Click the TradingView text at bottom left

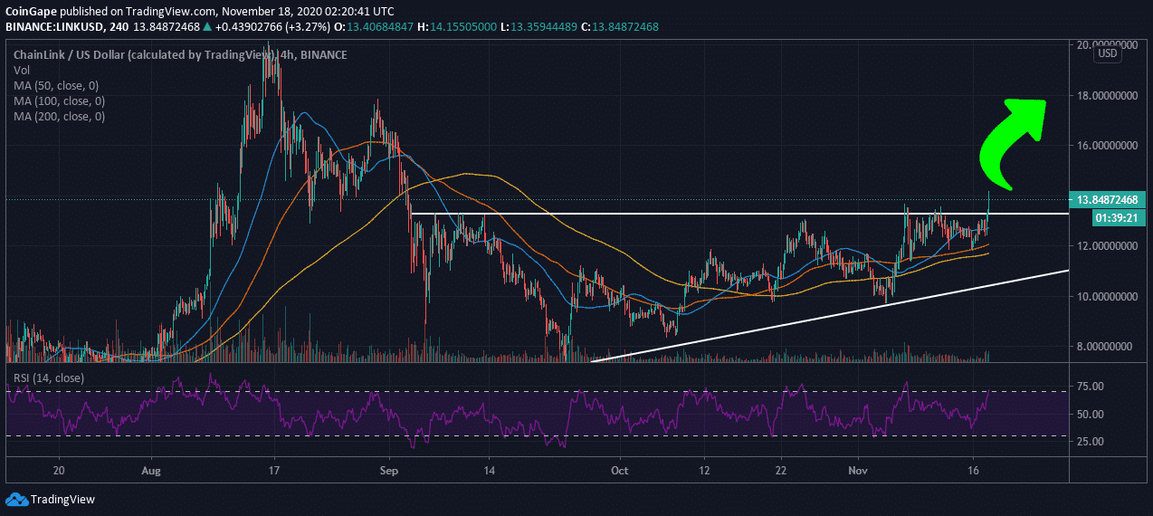pyautogui.click(x=62, y=499)
